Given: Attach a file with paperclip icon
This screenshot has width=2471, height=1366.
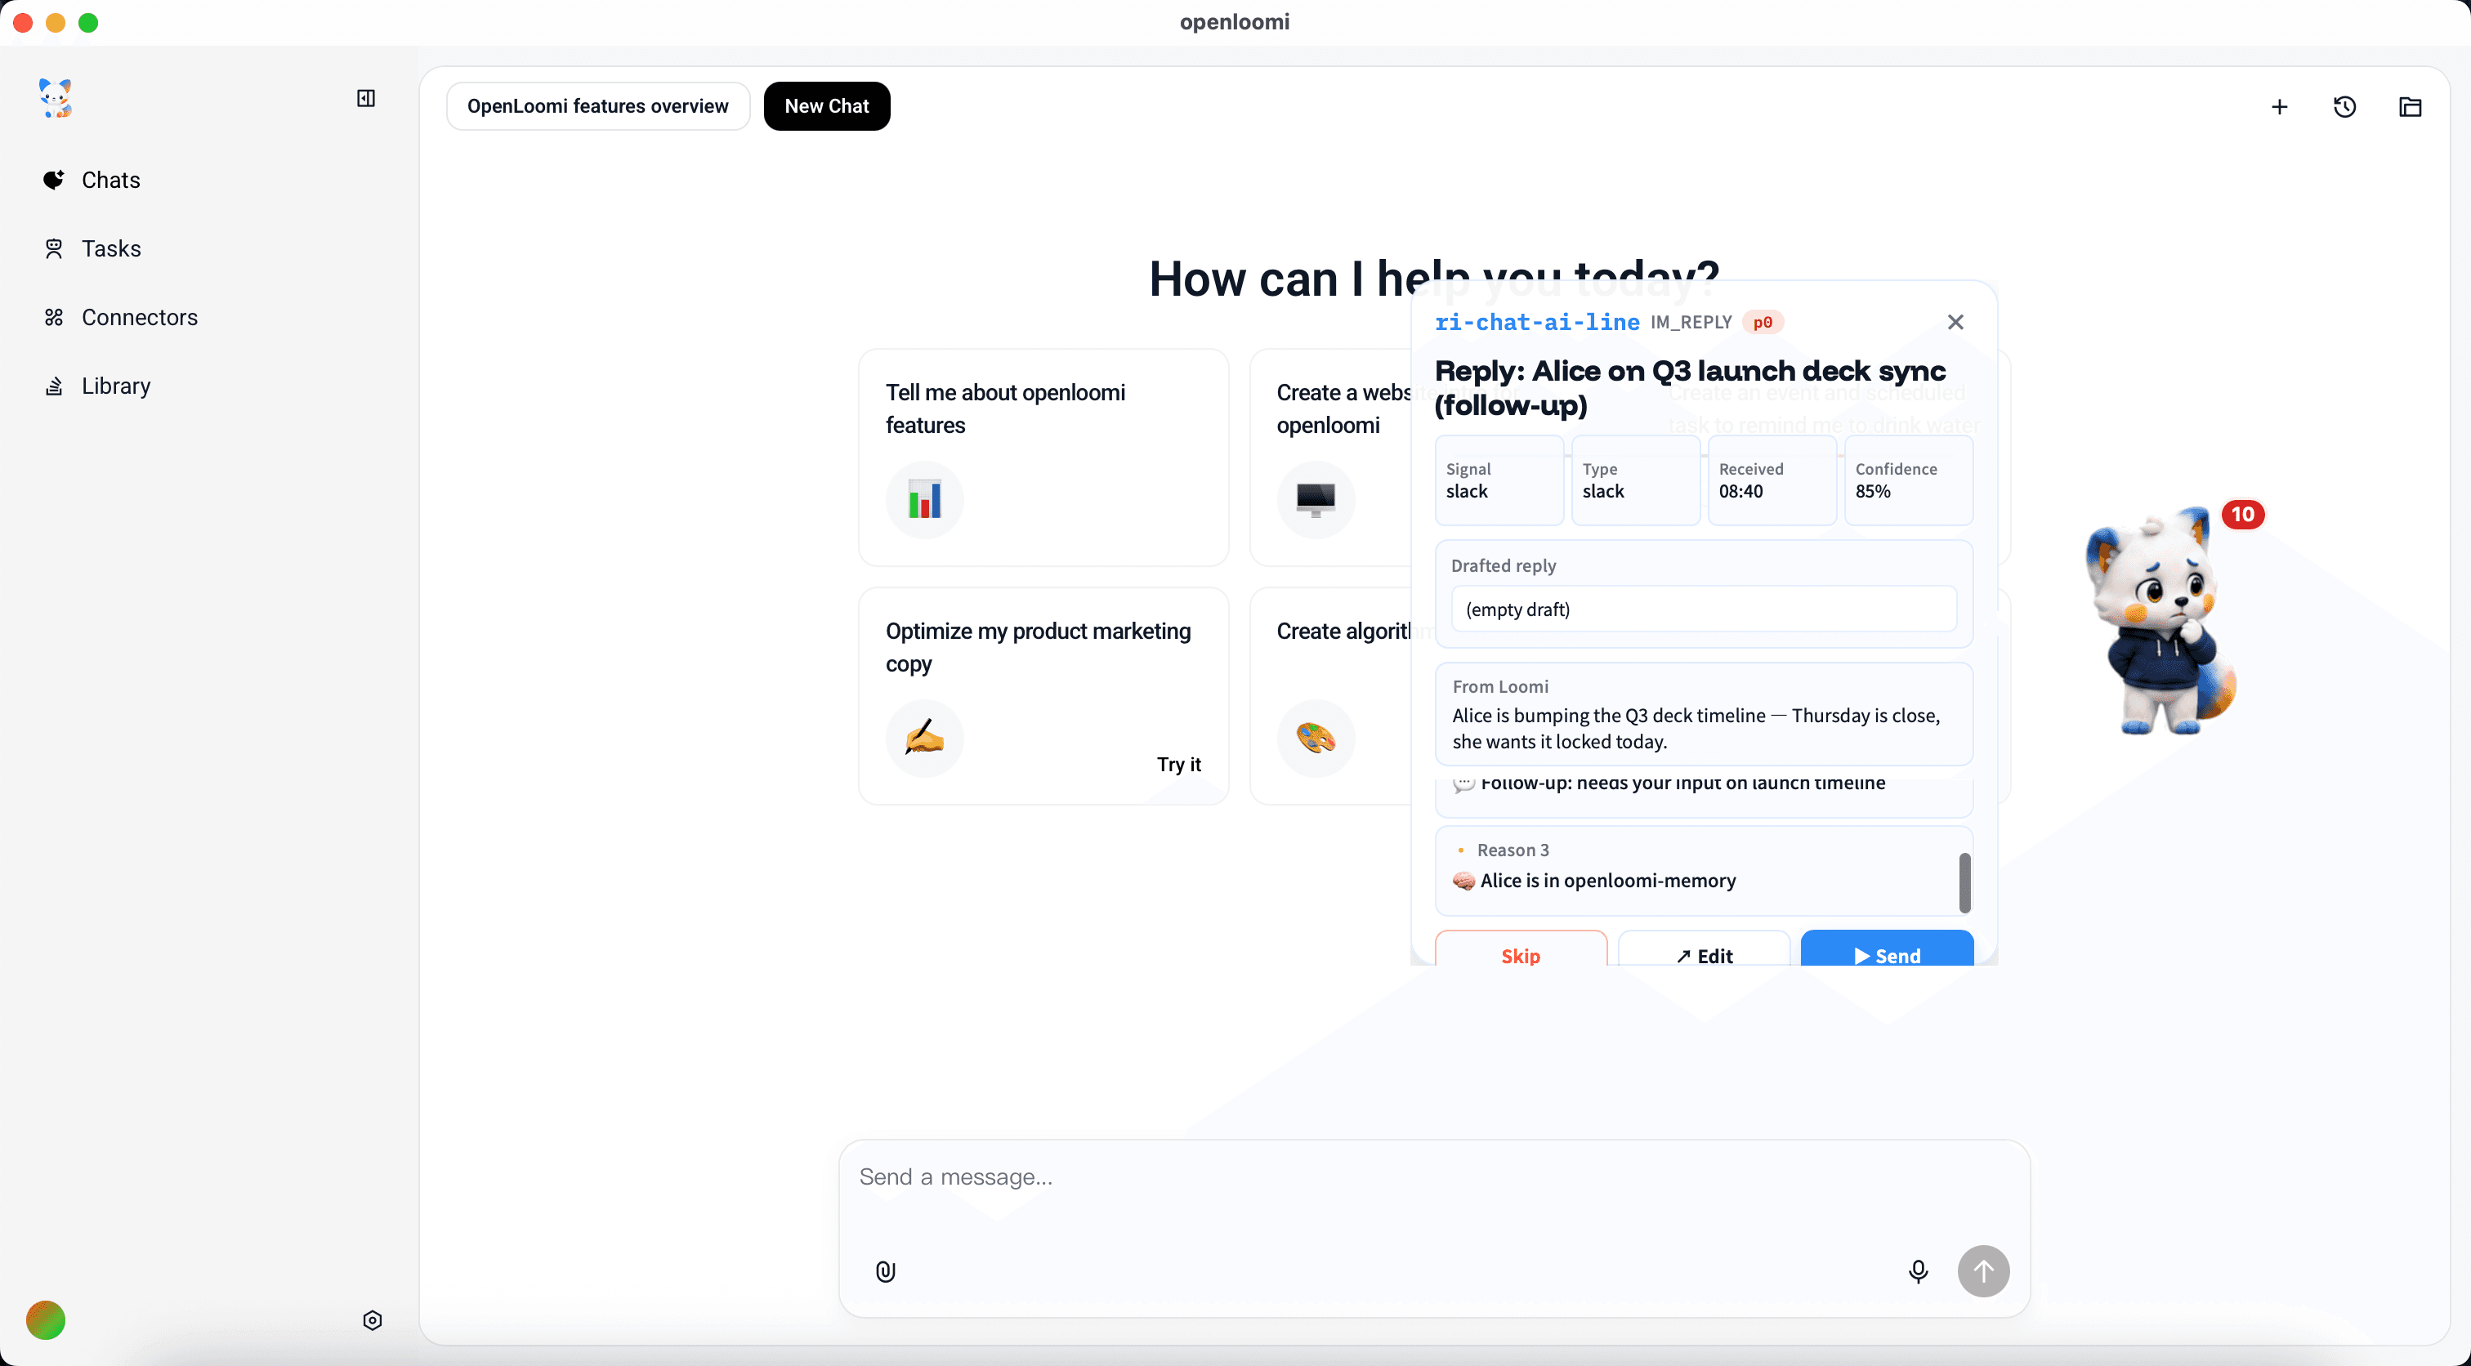Looking at the screenshot, I should pyautogui.click(x=886, y=1271).
